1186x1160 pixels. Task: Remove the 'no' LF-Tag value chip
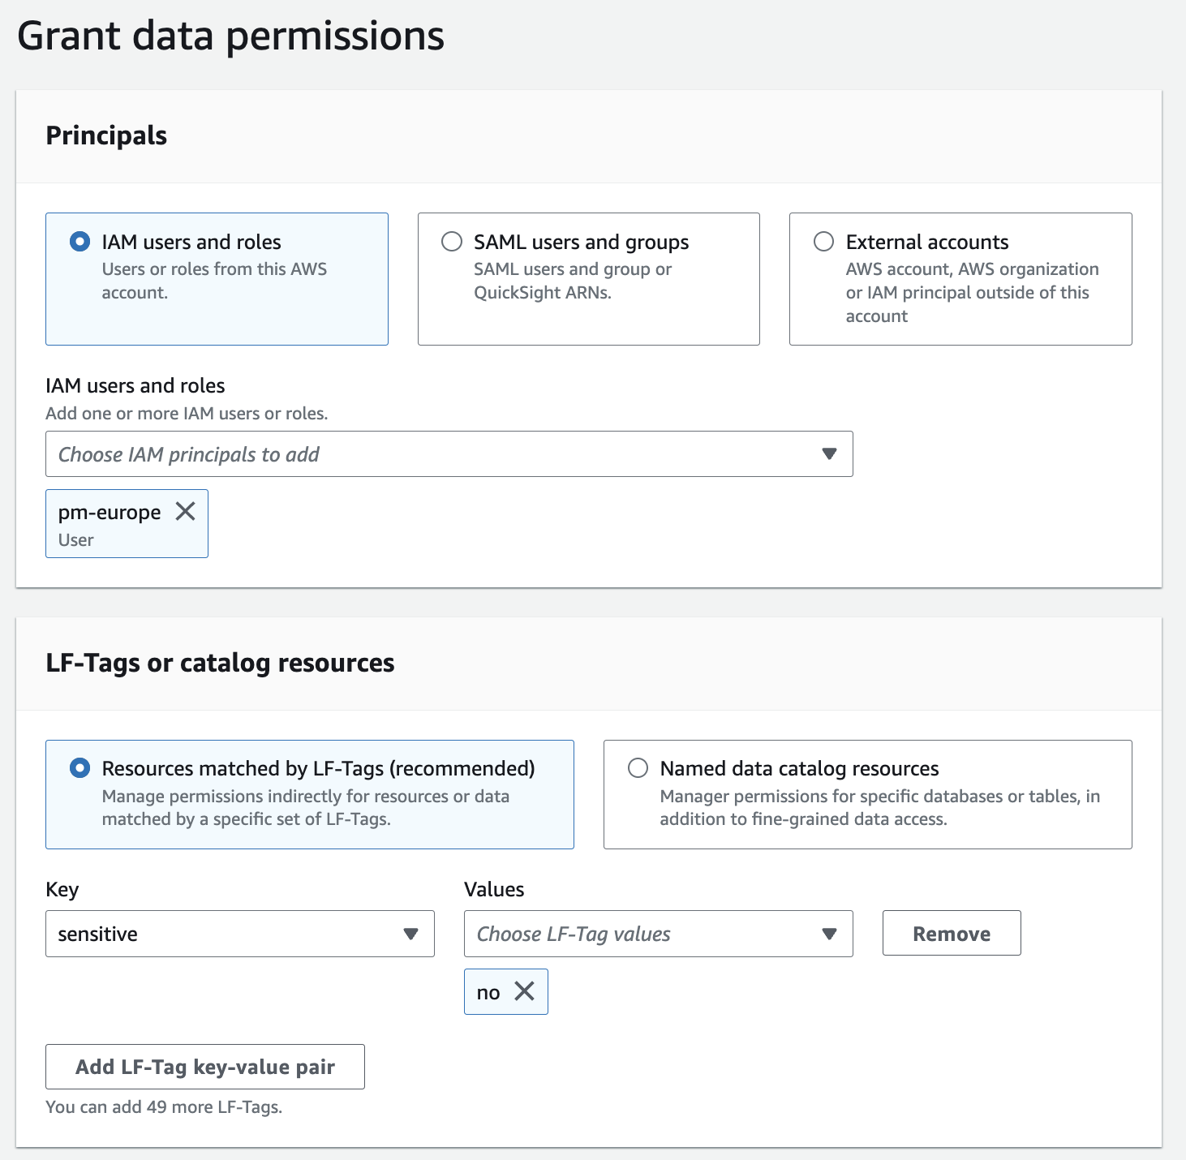coord(525,991)
